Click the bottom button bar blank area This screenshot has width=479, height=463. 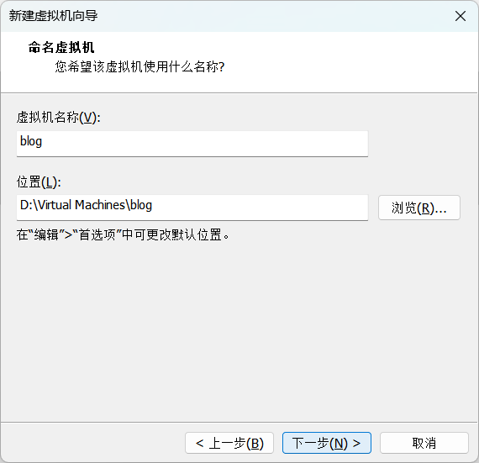(92, 443)
